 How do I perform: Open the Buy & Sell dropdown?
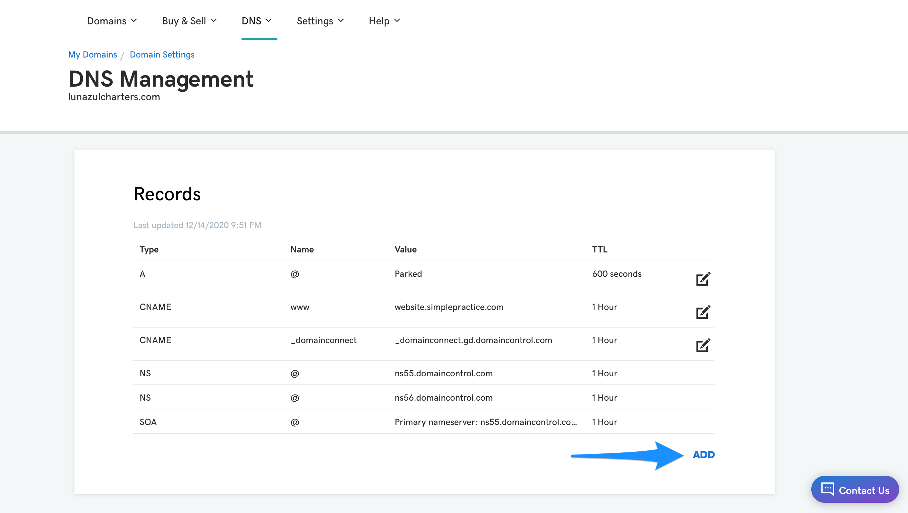point(189,21)
